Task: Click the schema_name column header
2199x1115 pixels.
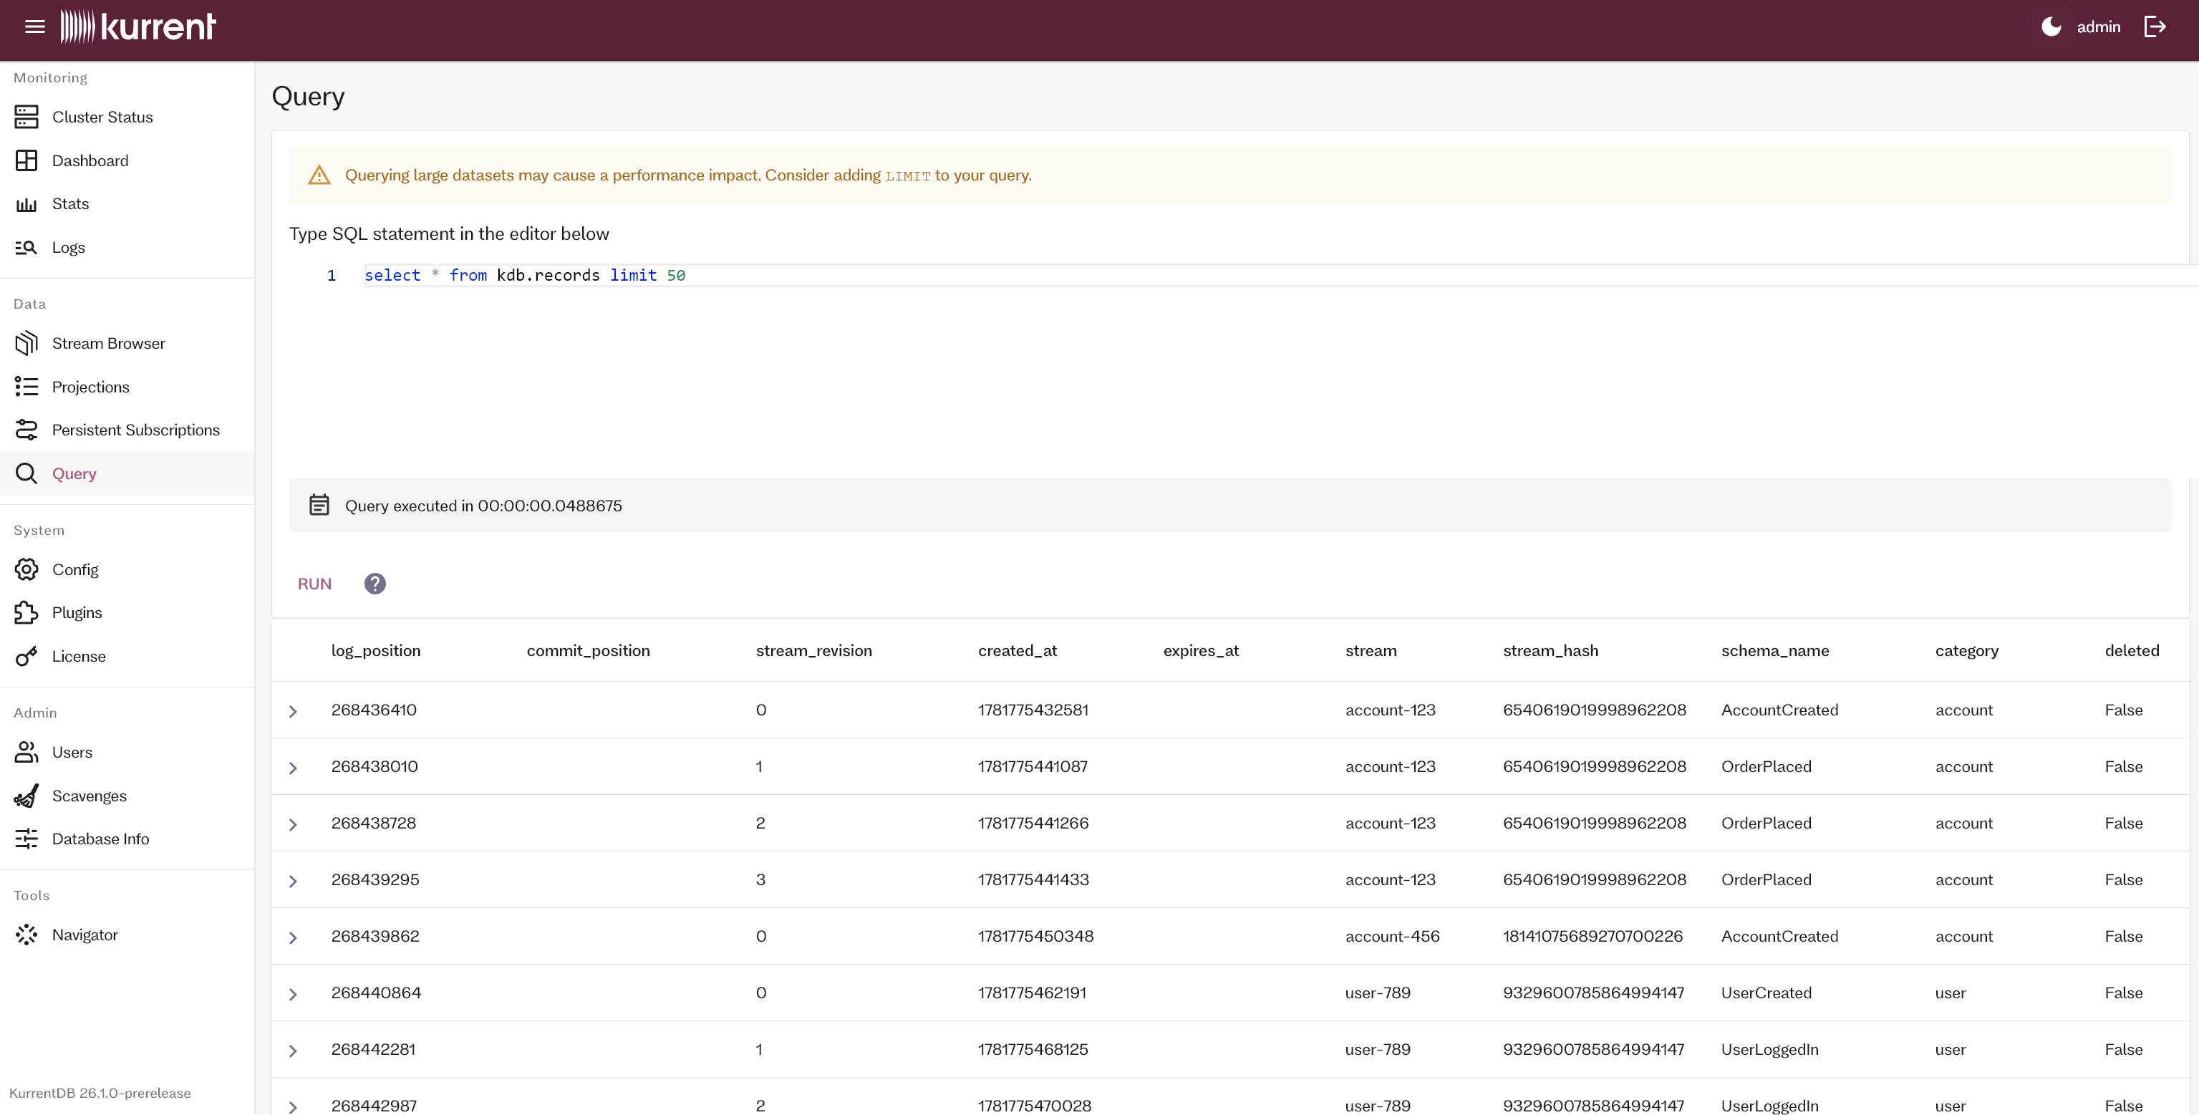Action: point(1774,650)
